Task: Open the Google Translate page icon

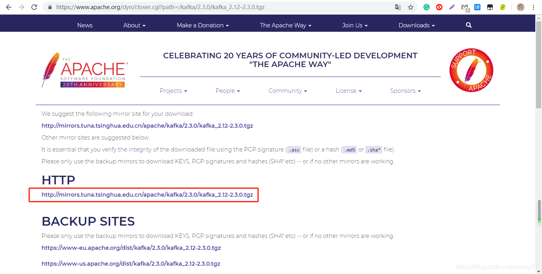Action: (398, 7)
